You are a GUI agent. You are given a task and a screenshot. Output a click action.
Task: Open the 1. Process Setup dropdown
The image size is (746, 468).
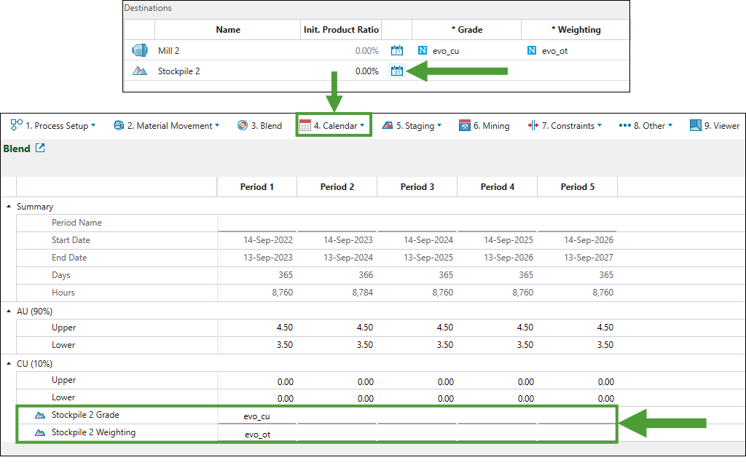click(x=53, y=125)
